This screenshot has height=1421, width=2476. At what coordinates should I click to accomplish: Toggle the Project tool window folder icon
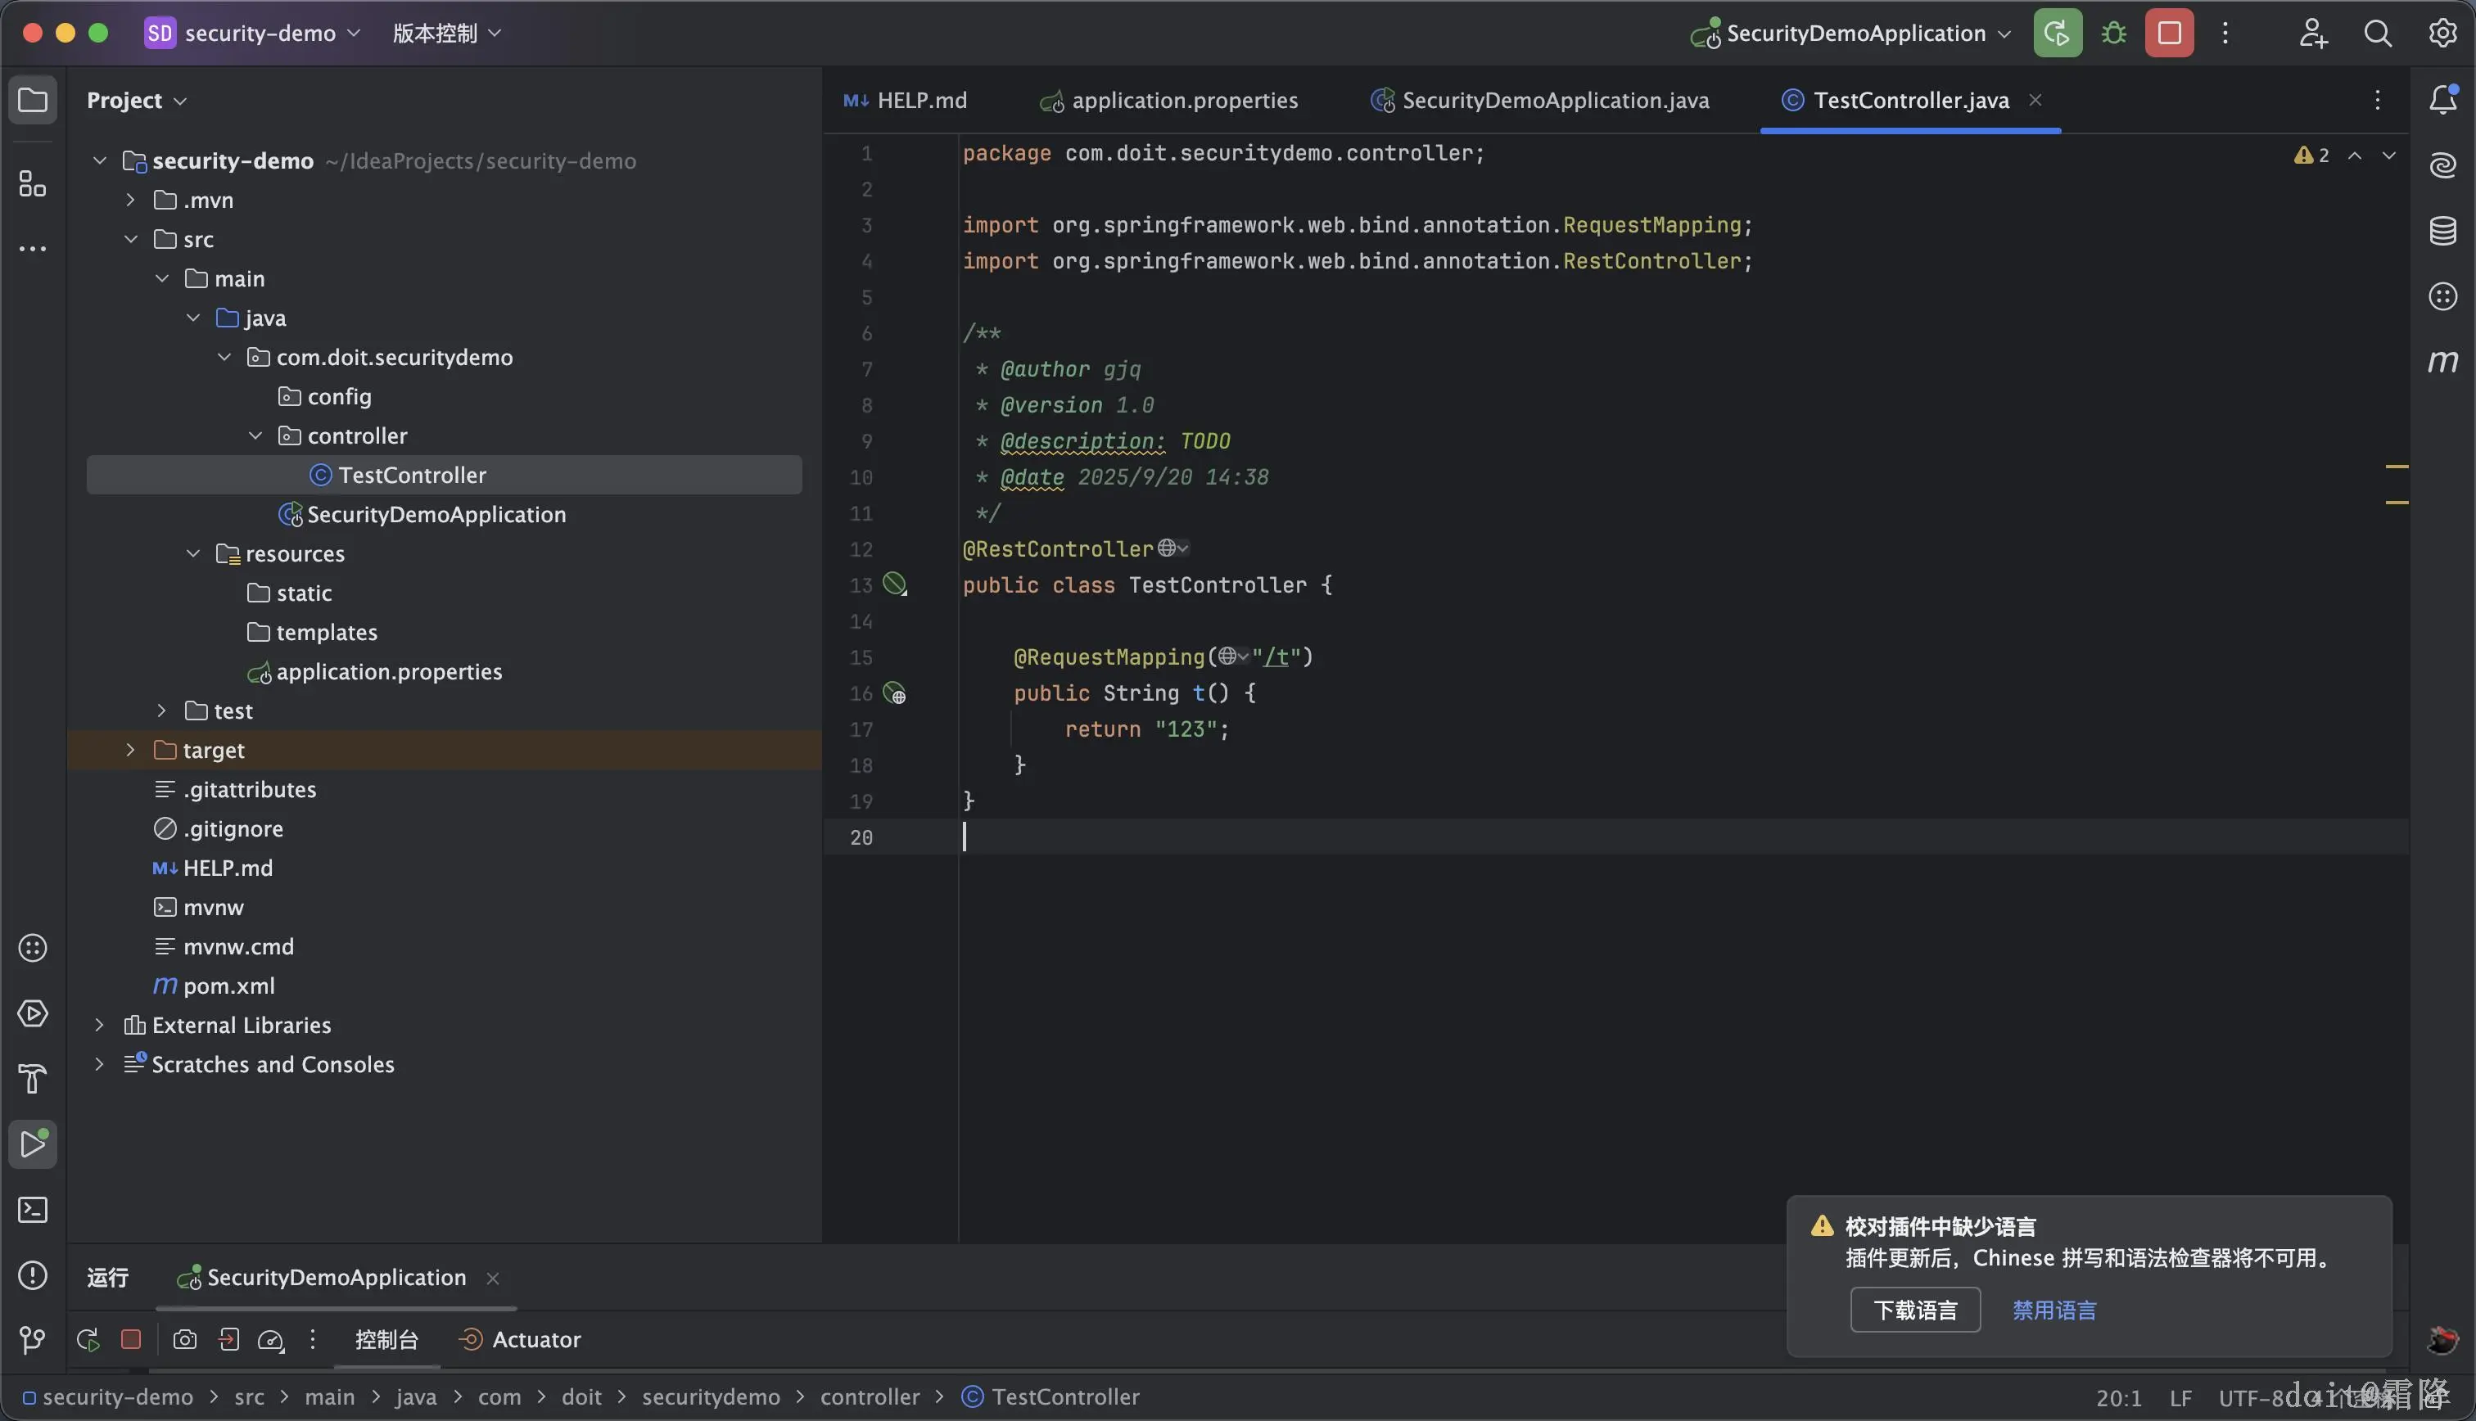[x=32, y=100]
